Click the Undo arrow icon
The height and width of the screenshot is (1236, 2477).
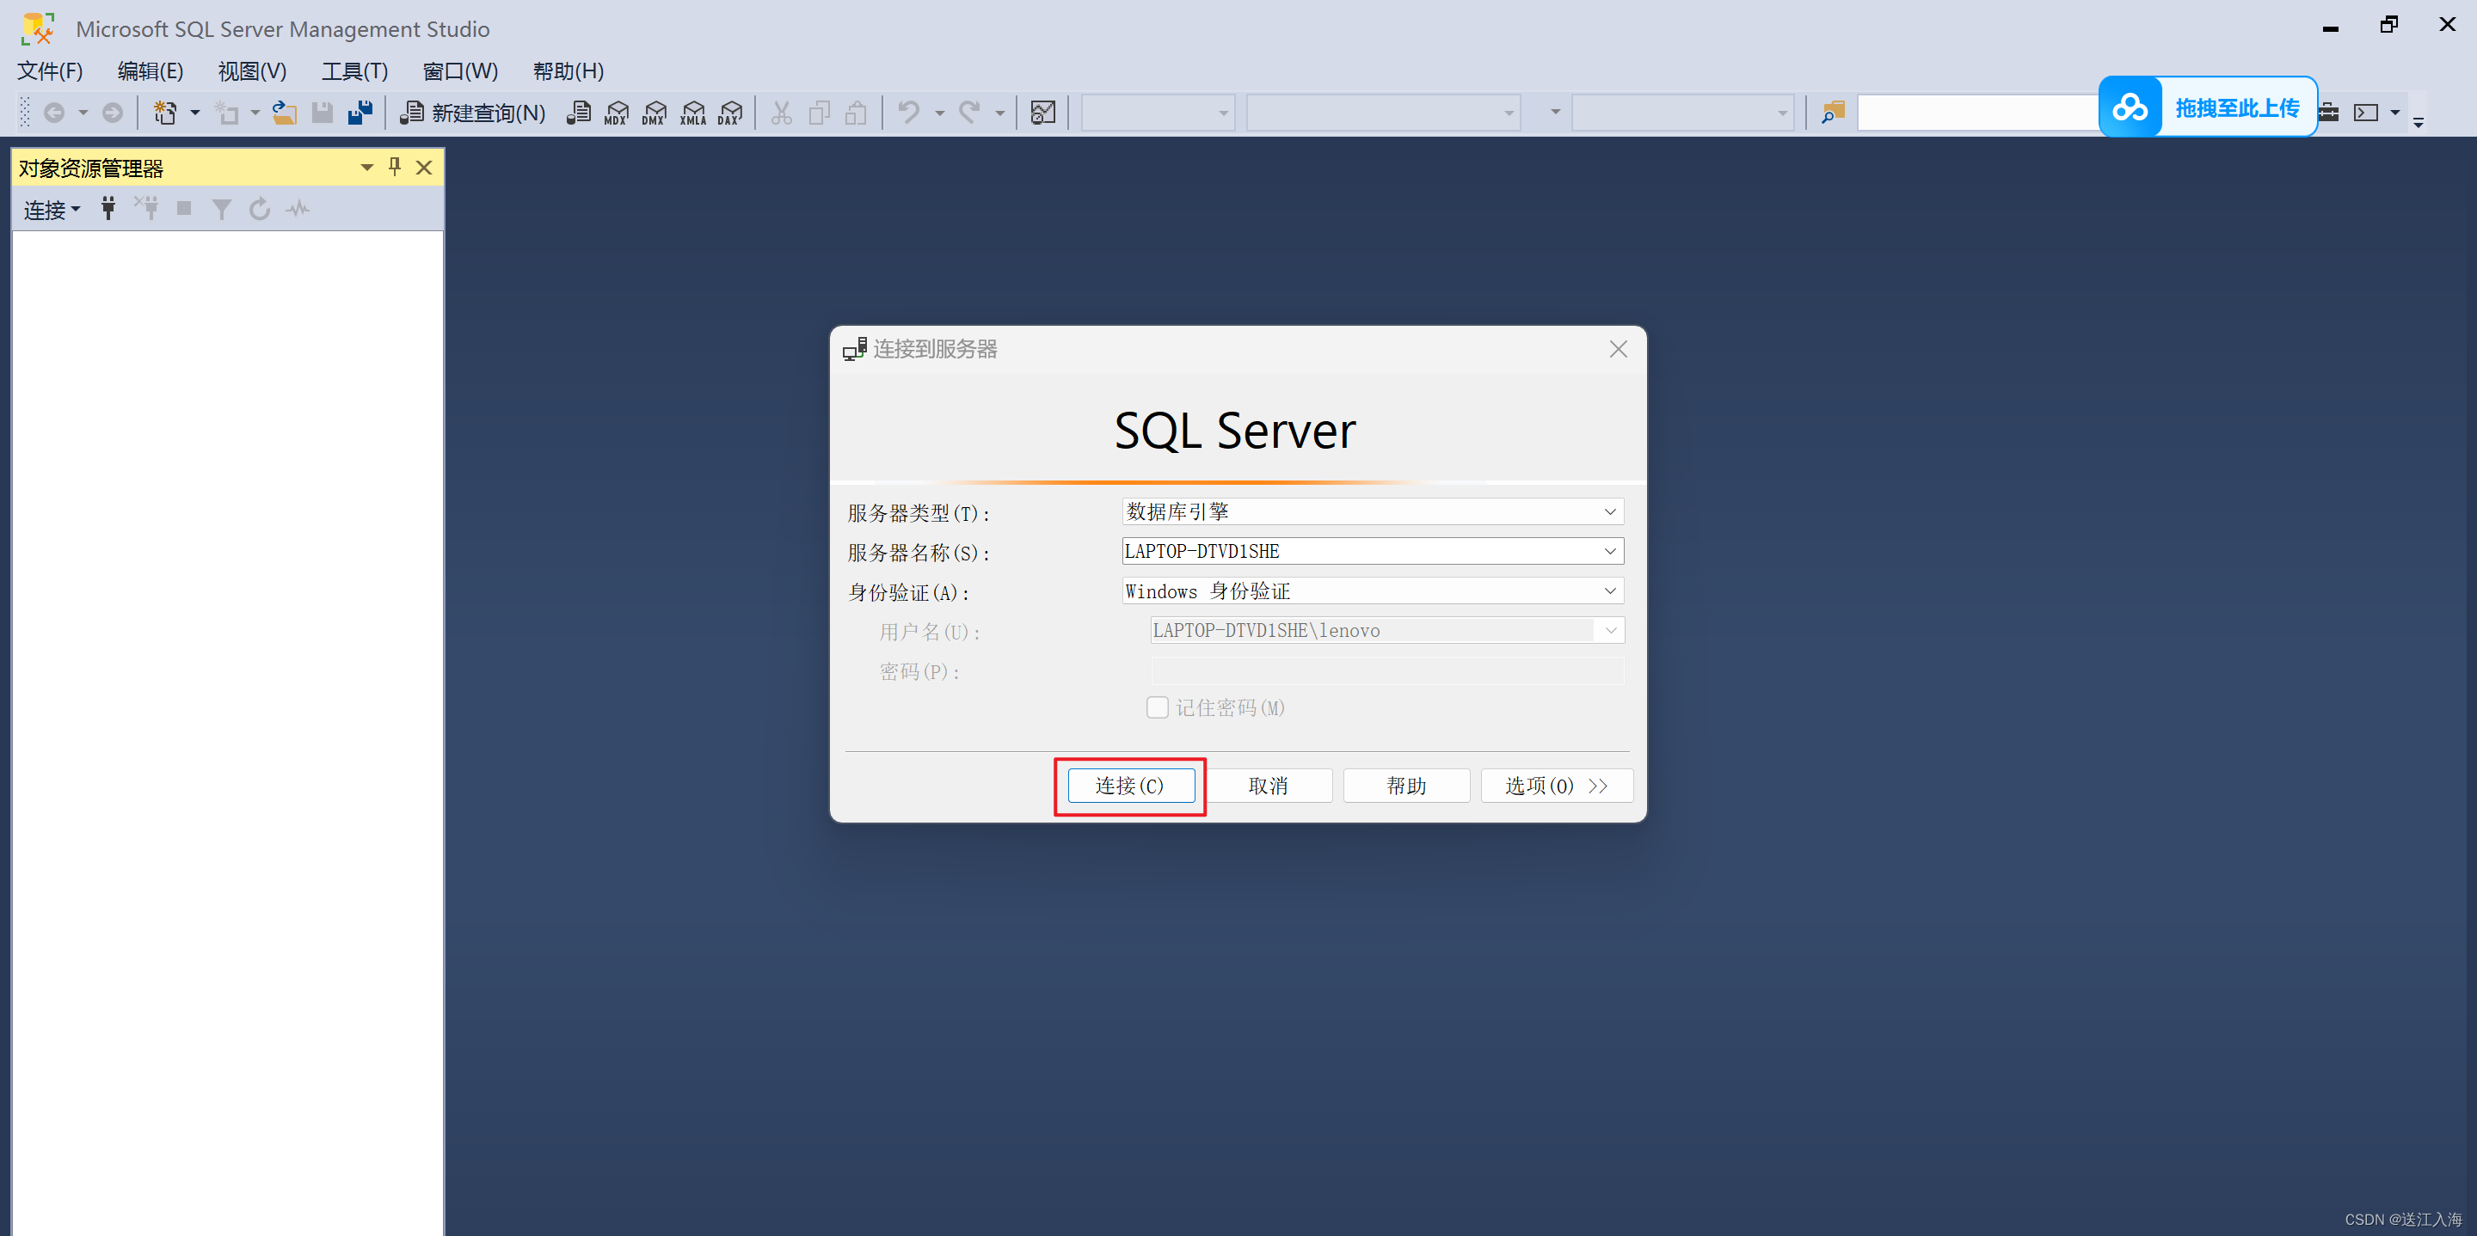click(907, 113)
